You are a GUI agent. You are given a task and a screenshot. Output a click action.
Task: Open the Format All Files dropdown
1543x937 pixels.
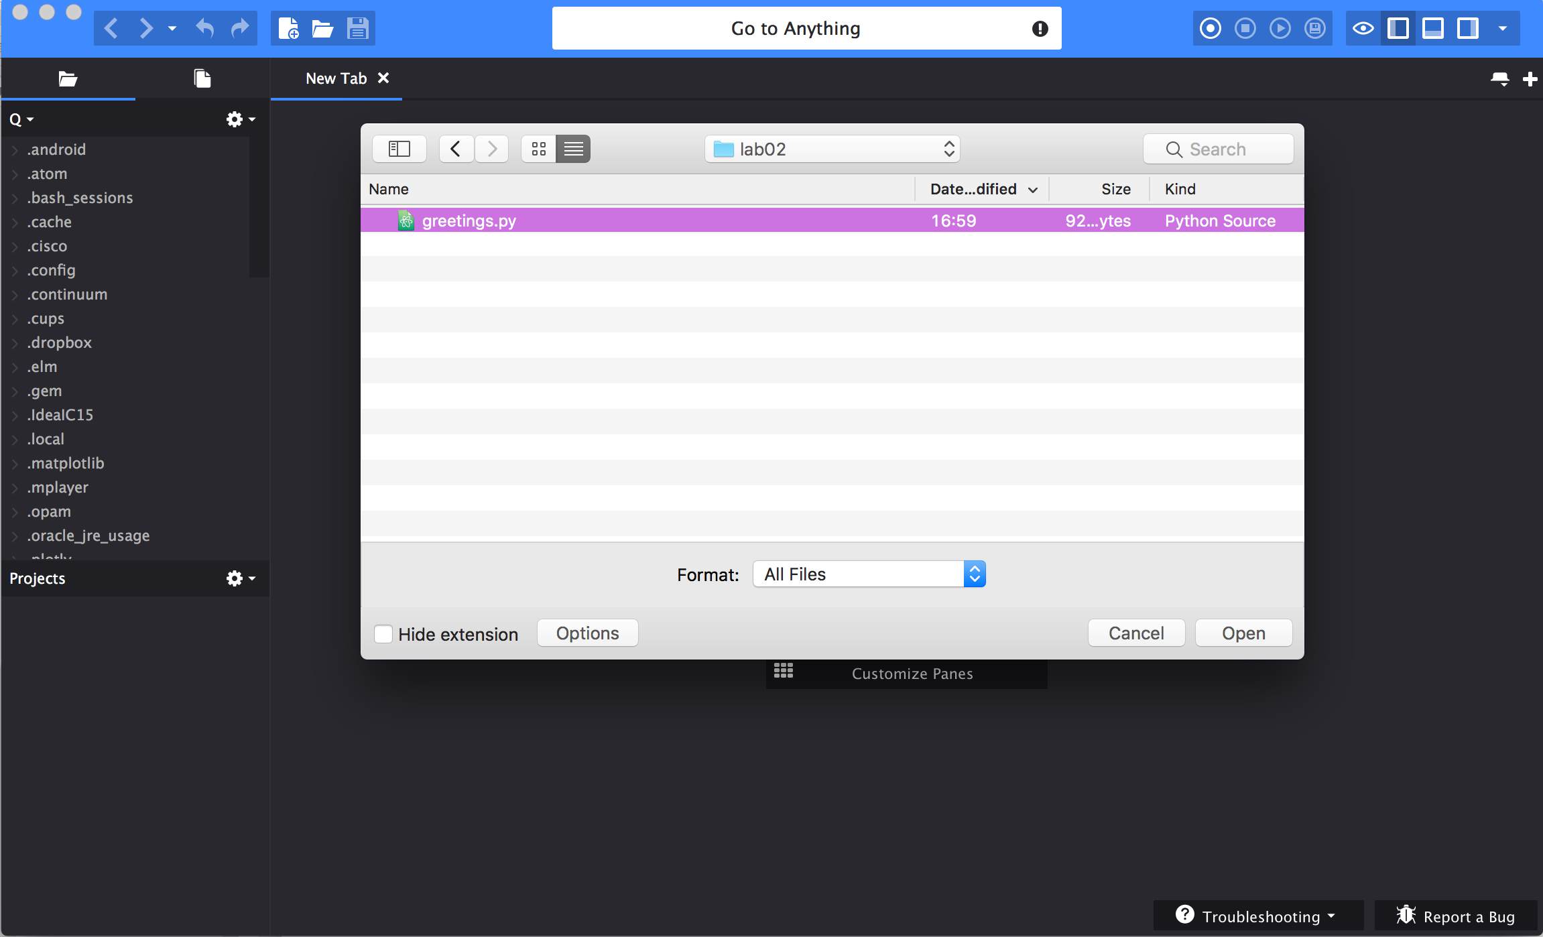pos(869,574)
